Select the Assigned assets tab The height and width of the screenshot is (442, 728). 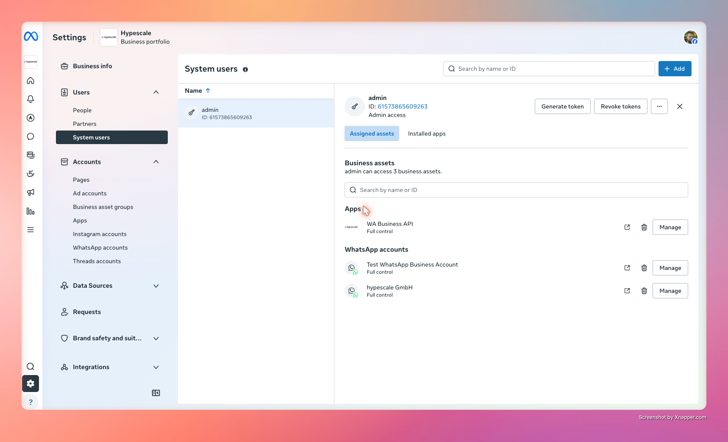tap(372, 133)
